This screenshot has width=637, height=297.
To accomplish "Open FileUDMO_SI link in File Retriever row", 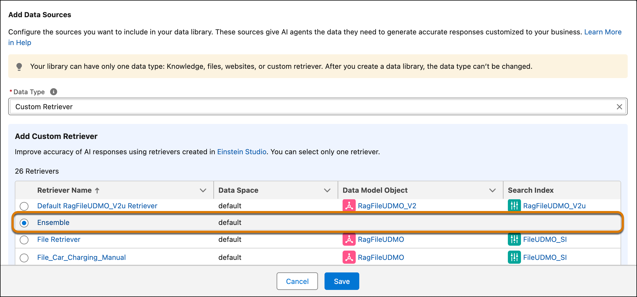I will click(x=545, y=239).
